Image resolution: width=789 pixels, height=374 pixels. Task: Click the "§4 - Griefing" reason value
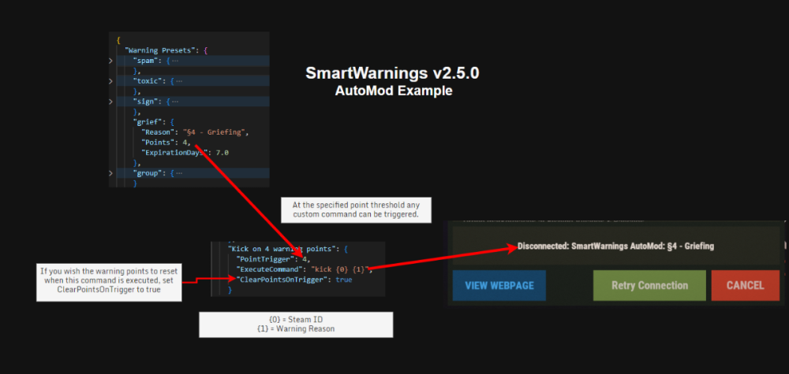coord(215,132)
